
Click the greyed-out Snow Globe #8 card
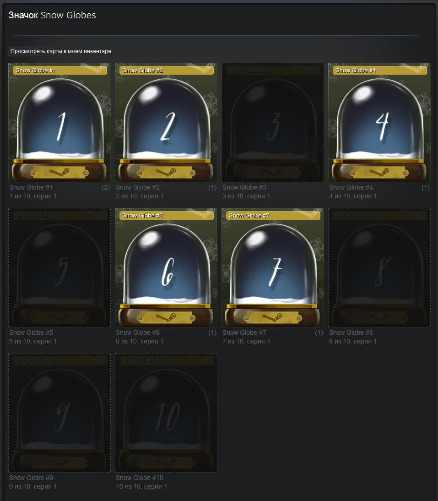tap(379, 267)
